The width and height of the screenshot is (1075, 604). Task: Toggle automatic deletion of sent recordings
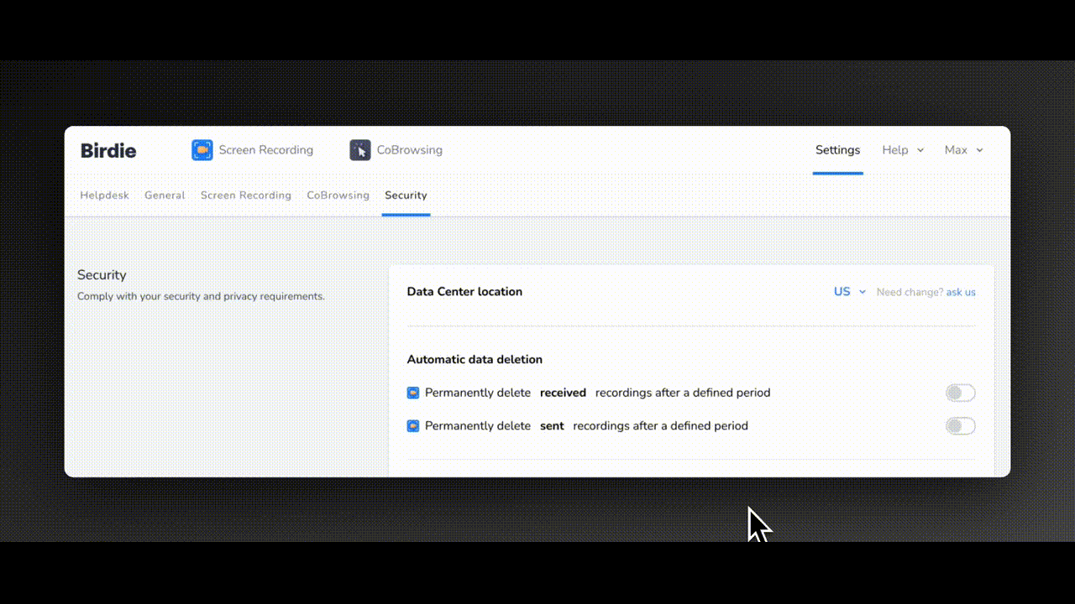click(x=960, y=426)
